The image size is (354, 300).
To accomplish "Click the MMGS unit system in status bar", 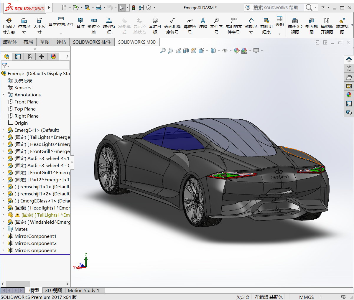I will 307,297.
